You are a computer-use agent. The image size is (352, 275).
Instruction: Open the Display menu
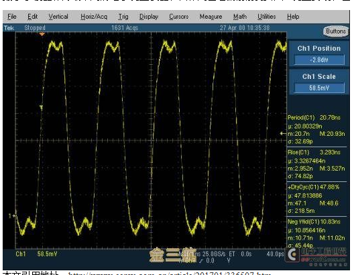point(149,17)
